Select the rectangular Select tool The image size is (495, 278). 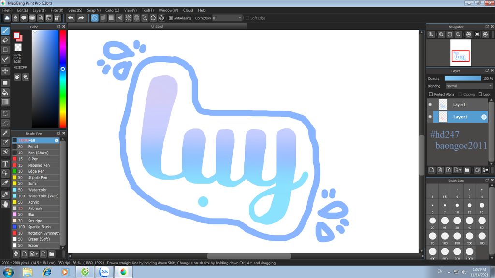5,114
